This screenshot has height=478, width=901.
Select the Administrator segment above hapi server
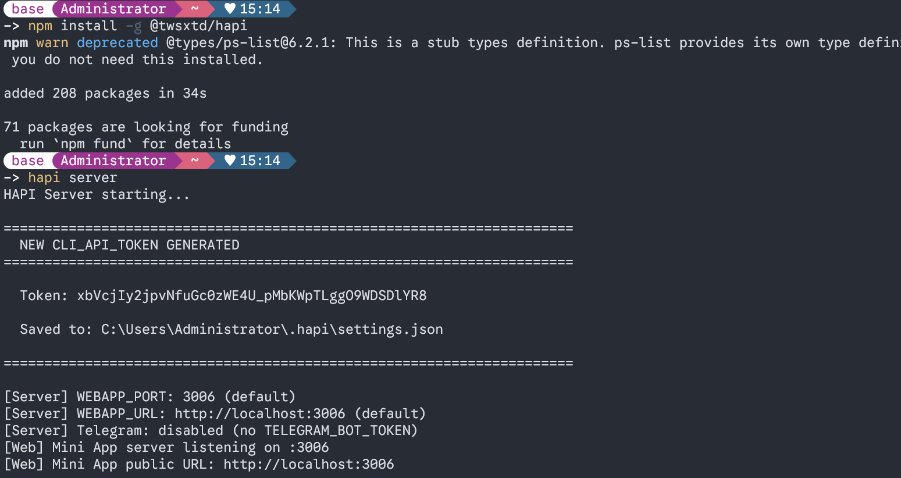(x=113, y=160)
